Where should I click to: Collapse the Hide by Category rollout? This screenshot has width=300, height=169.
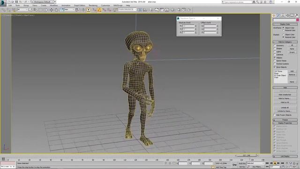coord(285,42)
